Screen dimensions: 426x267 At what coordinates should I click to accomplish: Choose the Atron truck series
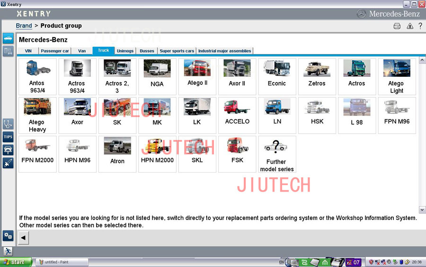pos(117,154)
